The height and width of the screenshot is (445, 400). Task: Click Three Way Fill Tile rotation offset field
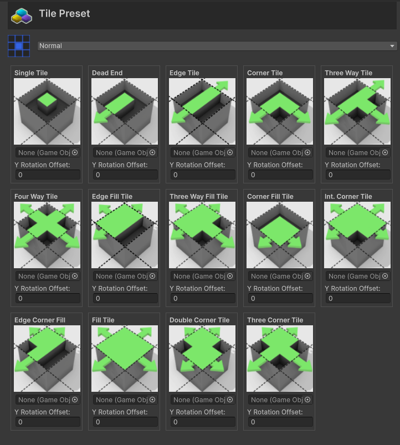pos(203,298)
